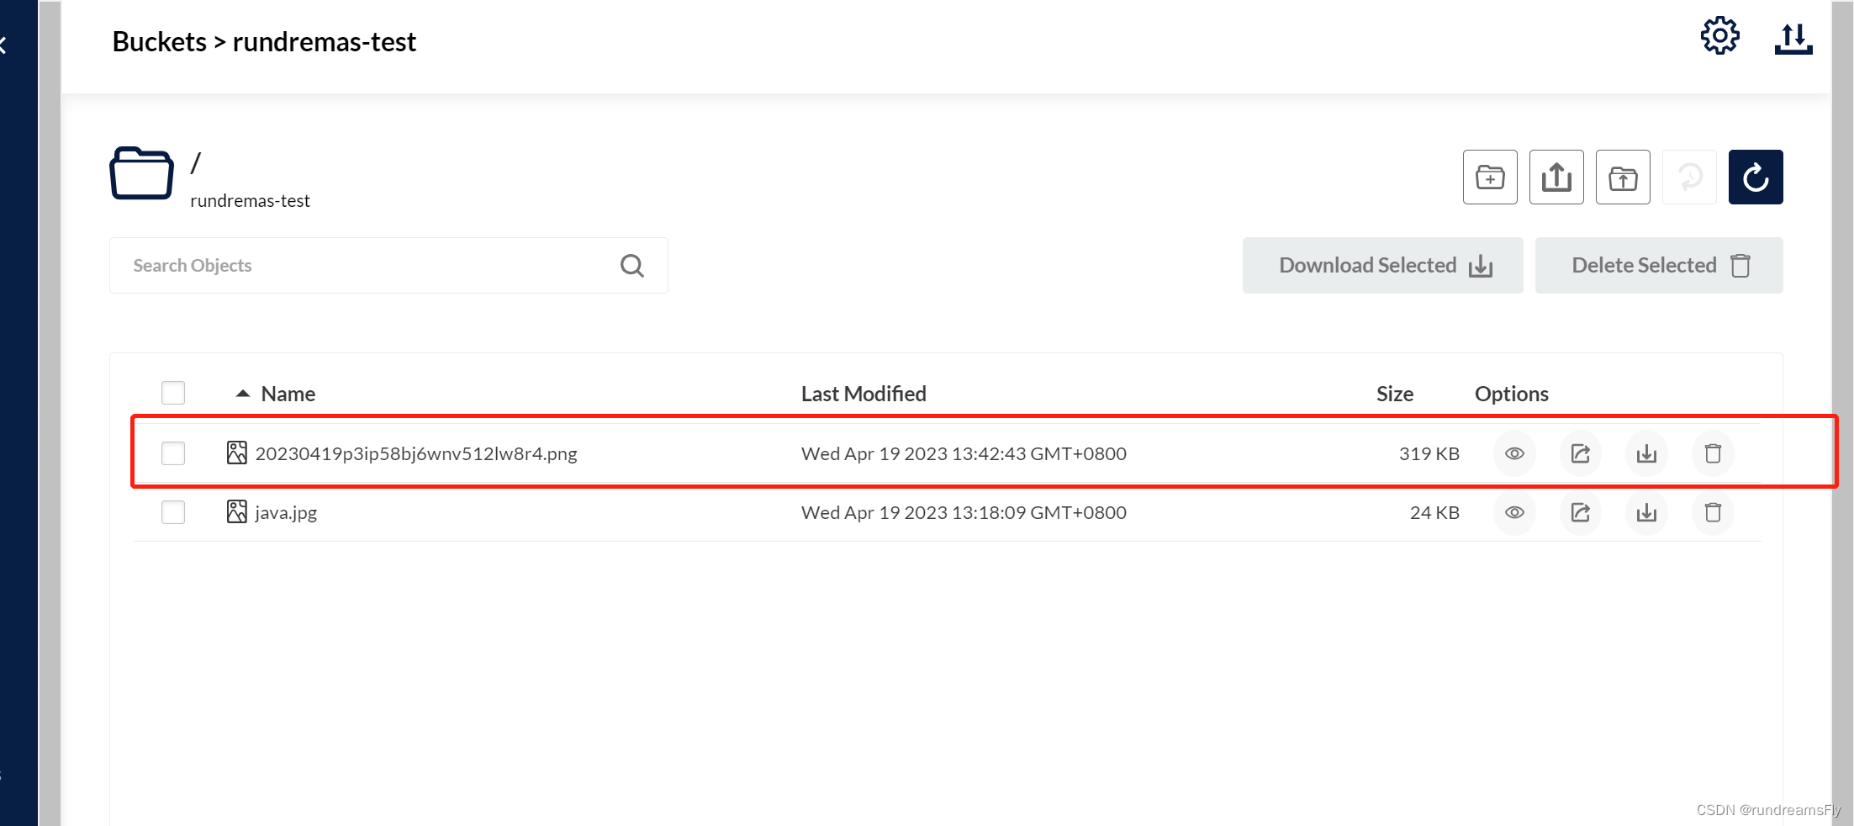Click the Size column header
1854x826 pixels.
(1394, 394)
